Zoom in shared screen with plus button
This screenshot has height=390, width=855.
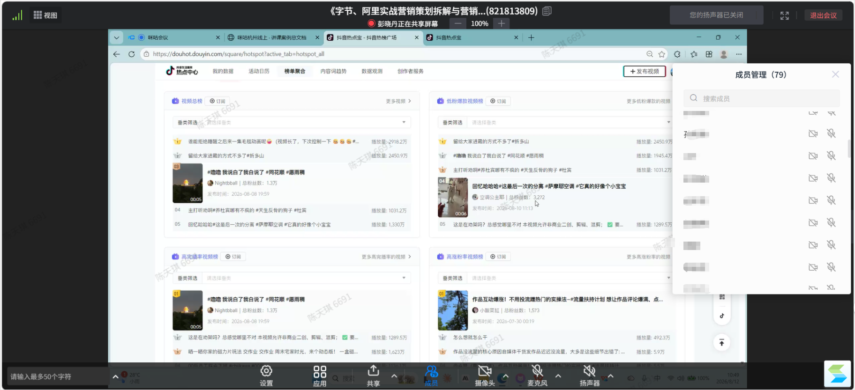point(502,23)
